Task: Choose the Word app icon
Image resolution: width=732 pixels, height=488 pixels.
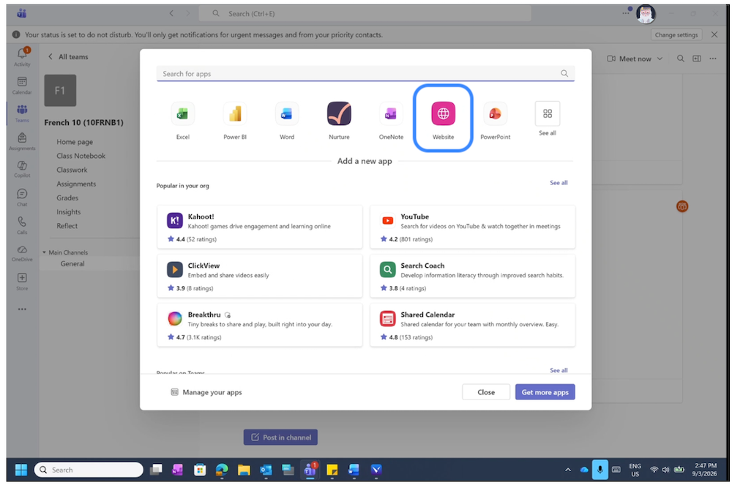Action: click(287, 113)
